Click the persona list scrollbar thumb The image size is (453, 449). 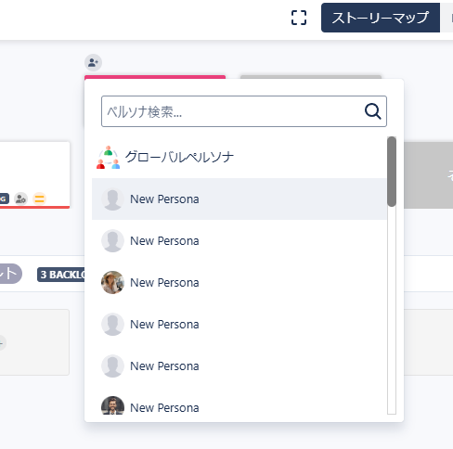click(x=392, y=172)
